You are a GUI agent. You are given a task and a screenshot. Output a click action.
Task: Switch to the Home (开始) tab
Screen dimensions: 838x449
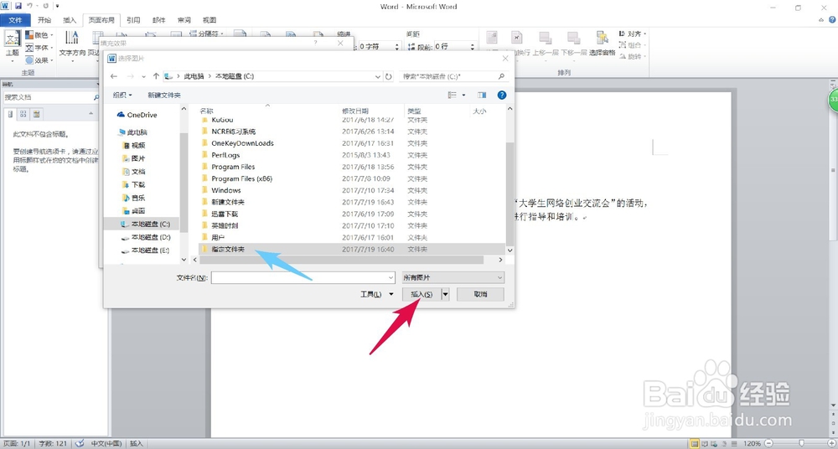point(44,20)
